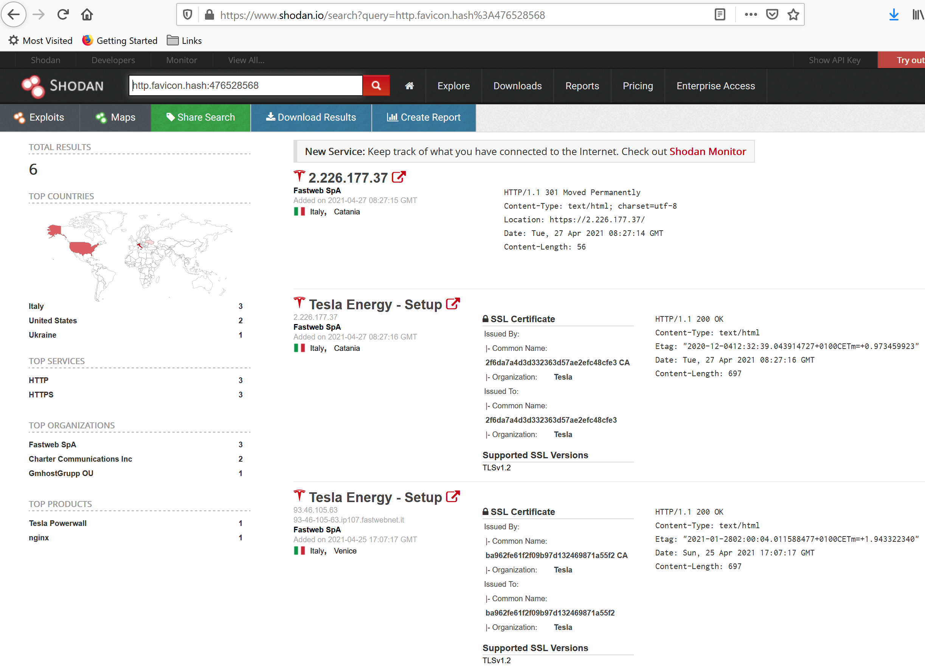This screenshot has width=925, height=670.
Task: Open external link for Catania Tesla Energy result
Action: 453,304
